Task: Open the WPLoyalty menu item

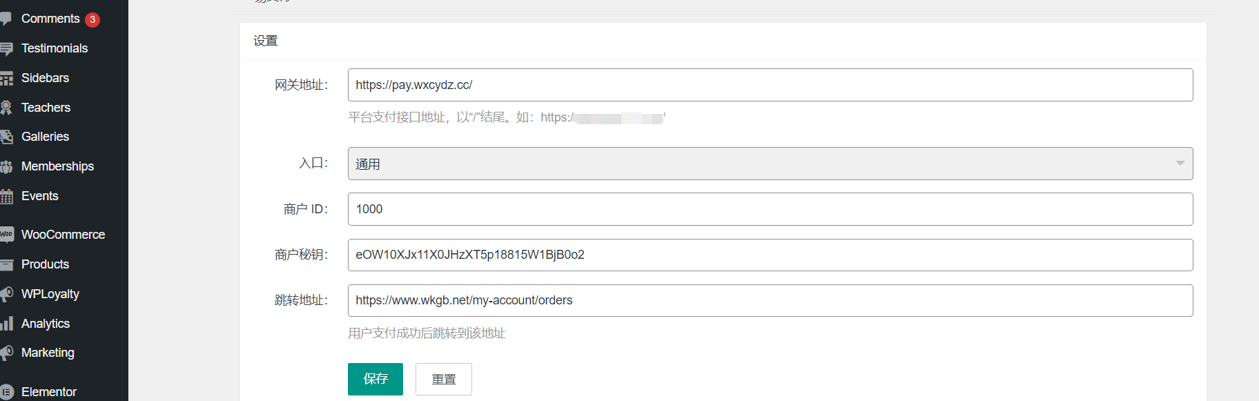Action: pyautogui.click(x=50, y=294)
